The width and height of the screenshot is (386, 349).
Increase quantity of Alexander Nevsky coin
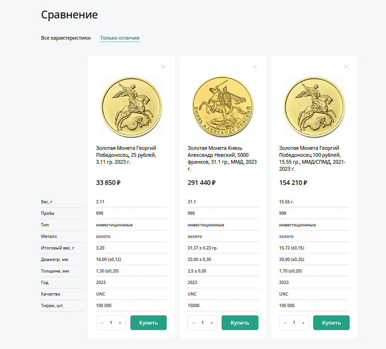(x=211, y=323)
